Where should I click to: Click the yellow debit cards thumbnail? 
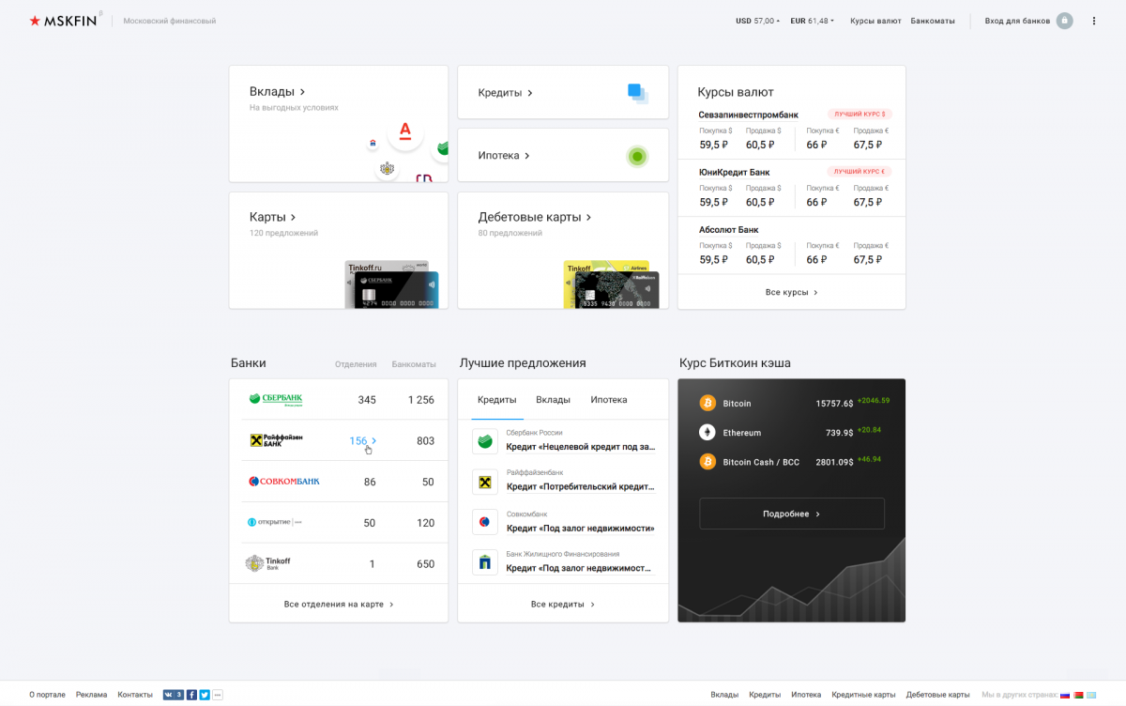pyautogui.click(x=611, y=284)
